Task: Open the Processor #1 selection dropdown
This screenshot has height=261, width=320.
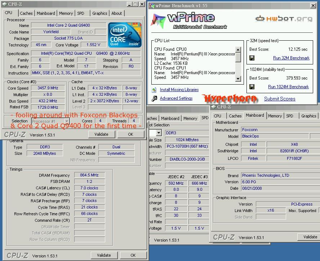Action: pyautogui.click(x=67, y=121)
